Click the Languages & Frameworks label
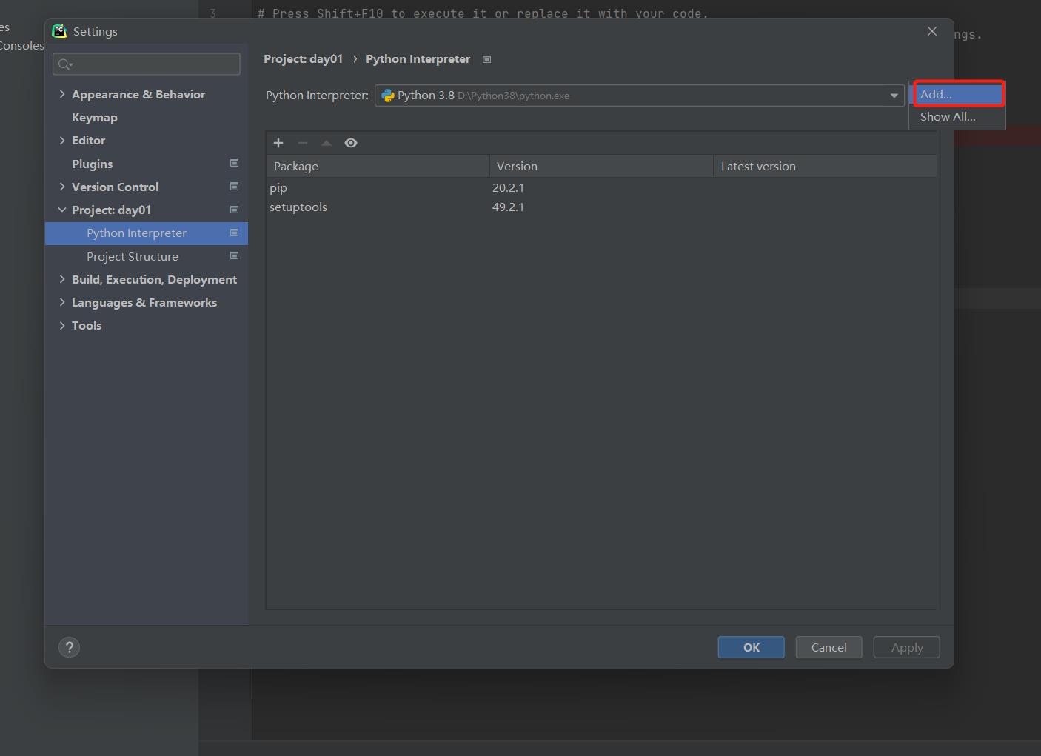1041x756 pixels. pyautogui.click(x=144, y=302)
